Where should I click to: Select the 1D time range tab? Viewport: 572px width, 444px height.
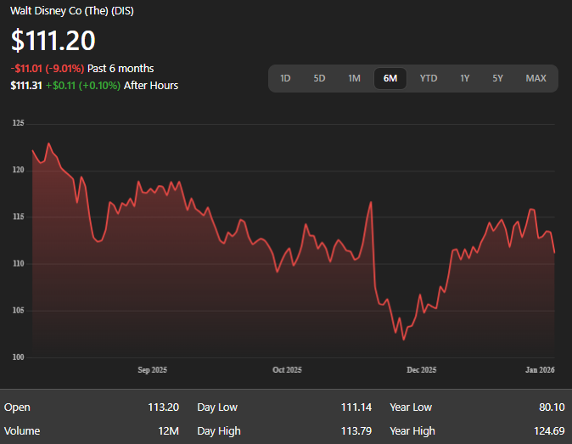tap(285, 78)
